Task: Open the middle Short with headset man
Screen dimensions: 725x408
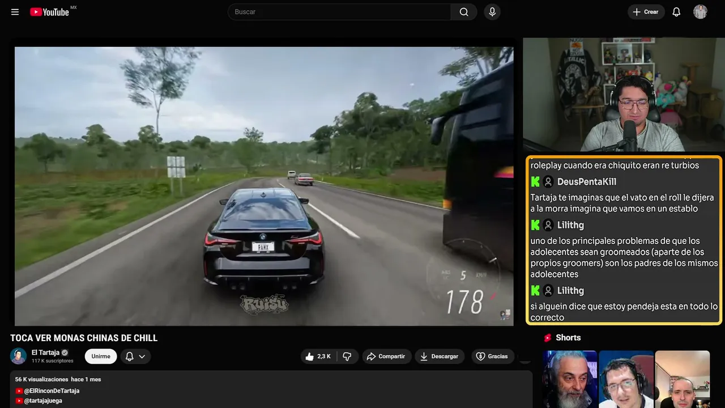Action: pyautogui.click(x=626, y=379)
